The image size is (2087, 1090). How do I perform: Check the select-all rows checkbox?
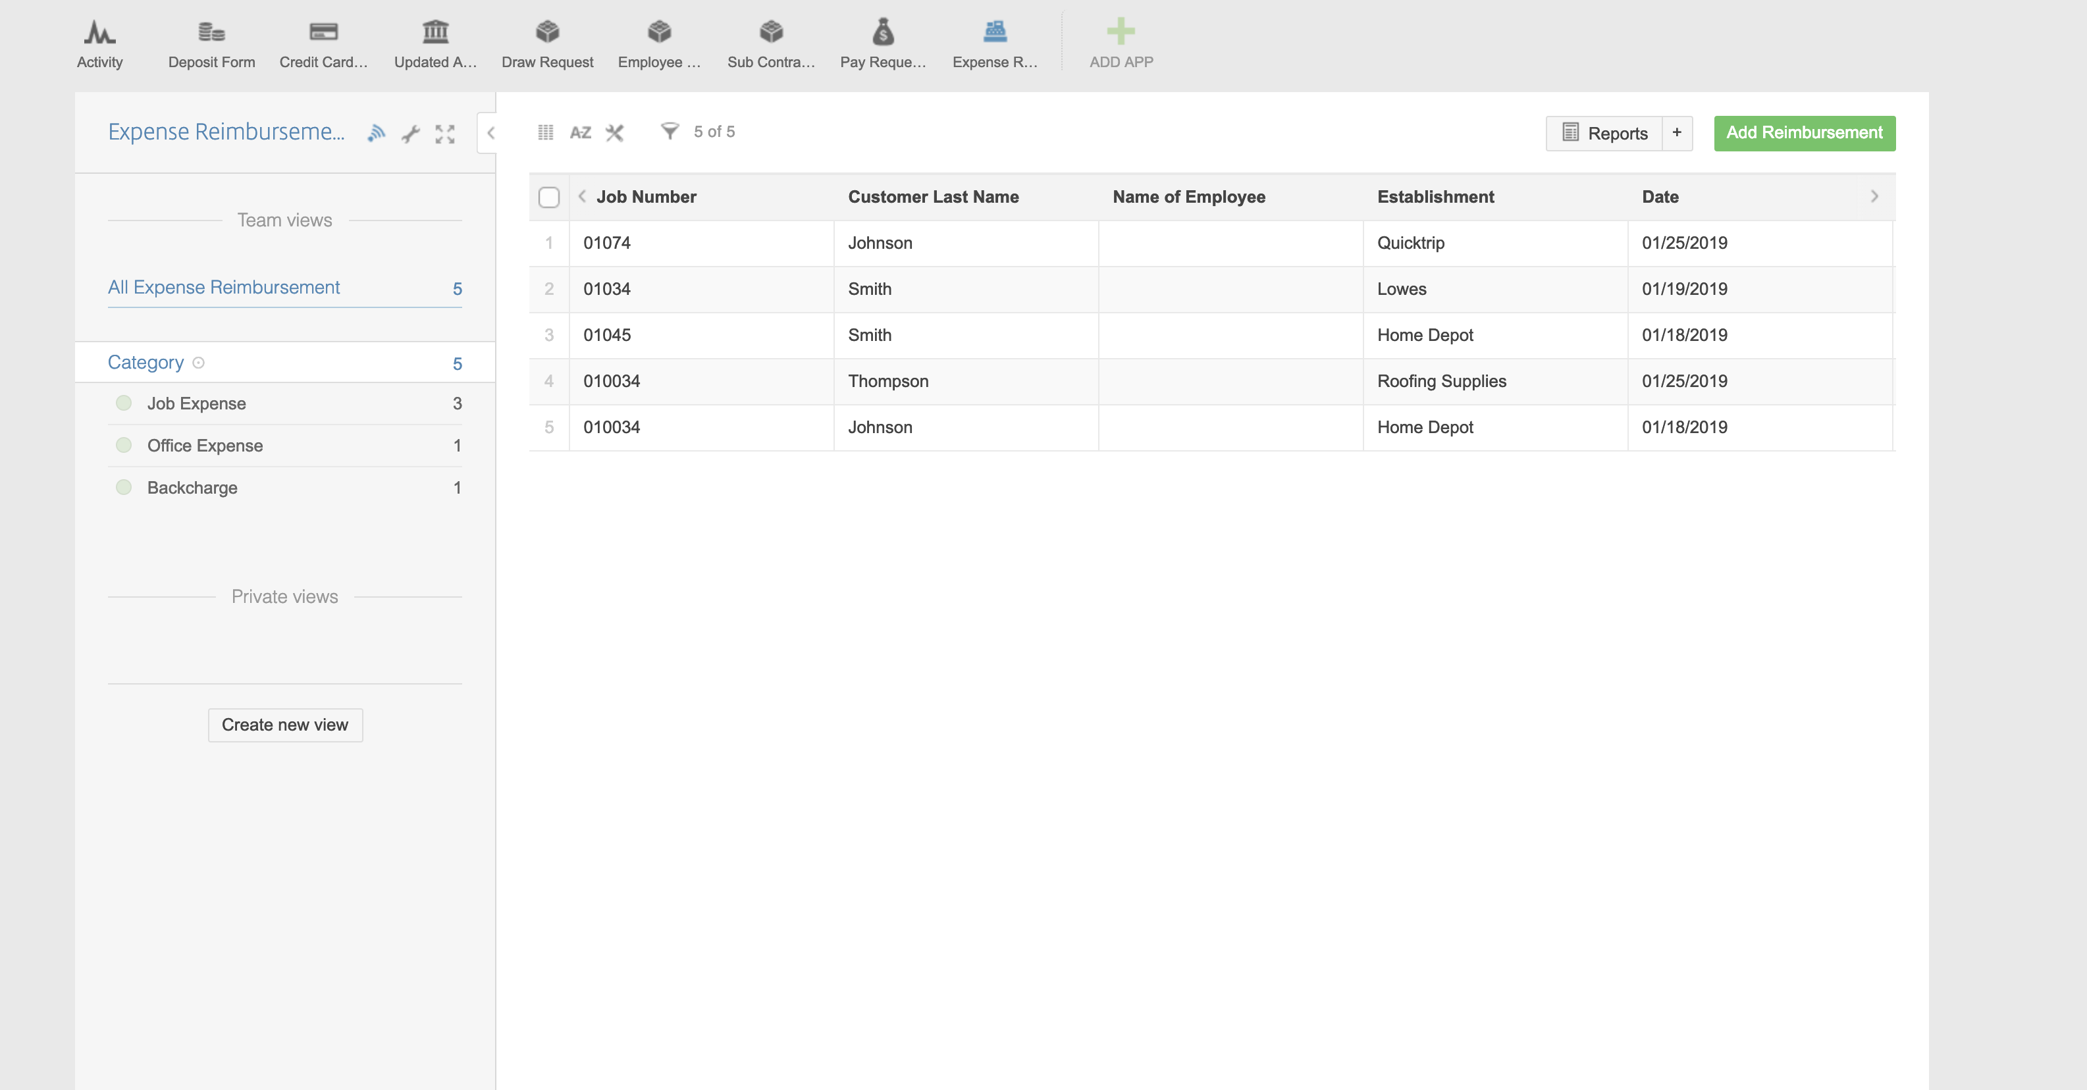coord(548,197)
